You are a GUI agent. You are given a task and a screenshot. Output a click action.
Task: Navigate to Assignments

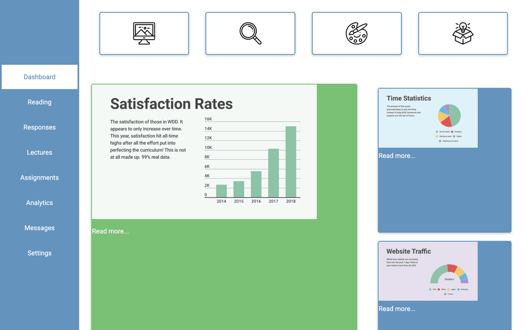[x=40, y=177]
